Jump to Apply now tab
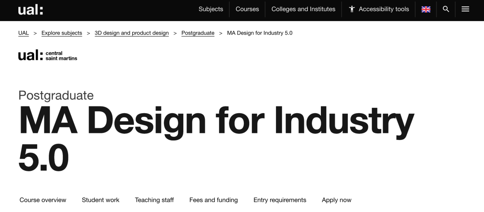 point(337,200)
